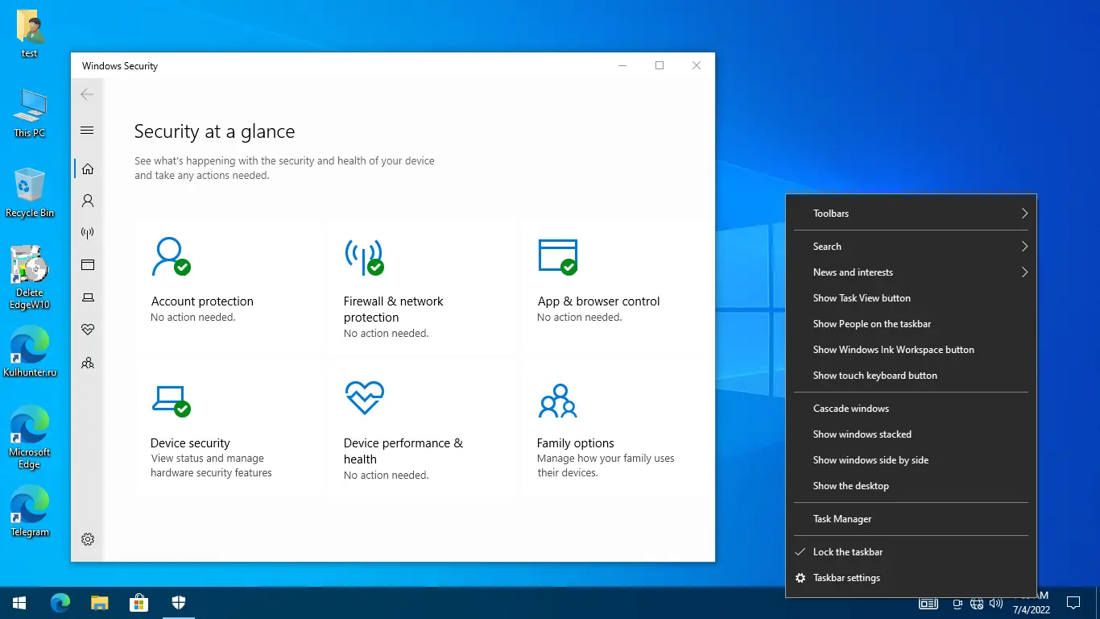Open the hamburger navigation menu
1100x619 pixels.
[x=87, y=131]
